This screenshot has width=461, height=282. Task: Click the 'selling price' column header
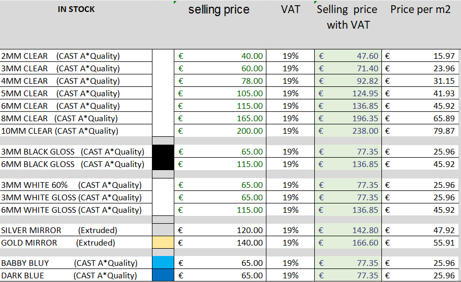(x=219, y=10)
